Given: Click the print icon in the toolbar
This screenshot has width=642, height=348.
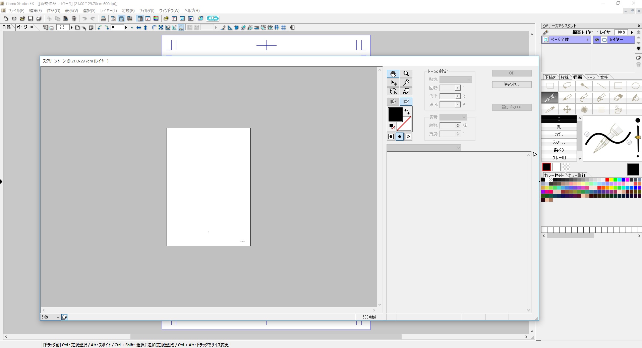Looking at the screenshot, I should pyautogui.click(x=103, y=18).
